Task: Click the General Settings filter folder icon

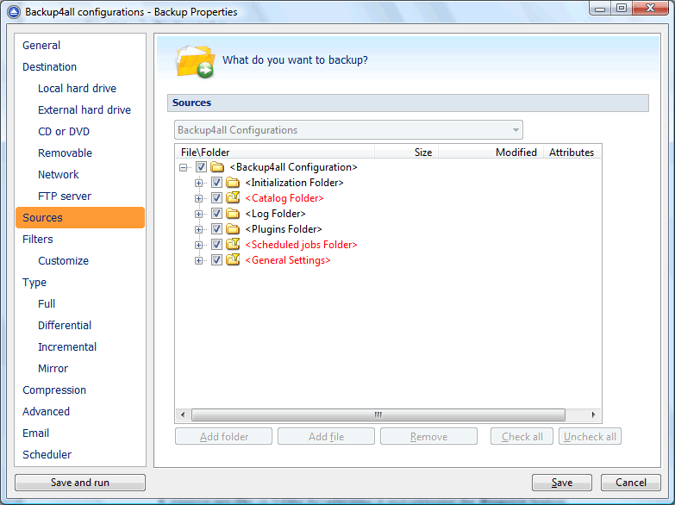Action: click(233, 259)
